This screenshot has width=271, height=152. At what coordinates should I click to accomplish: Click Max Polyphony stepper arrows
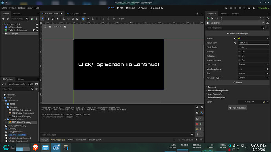pos(267,69)
